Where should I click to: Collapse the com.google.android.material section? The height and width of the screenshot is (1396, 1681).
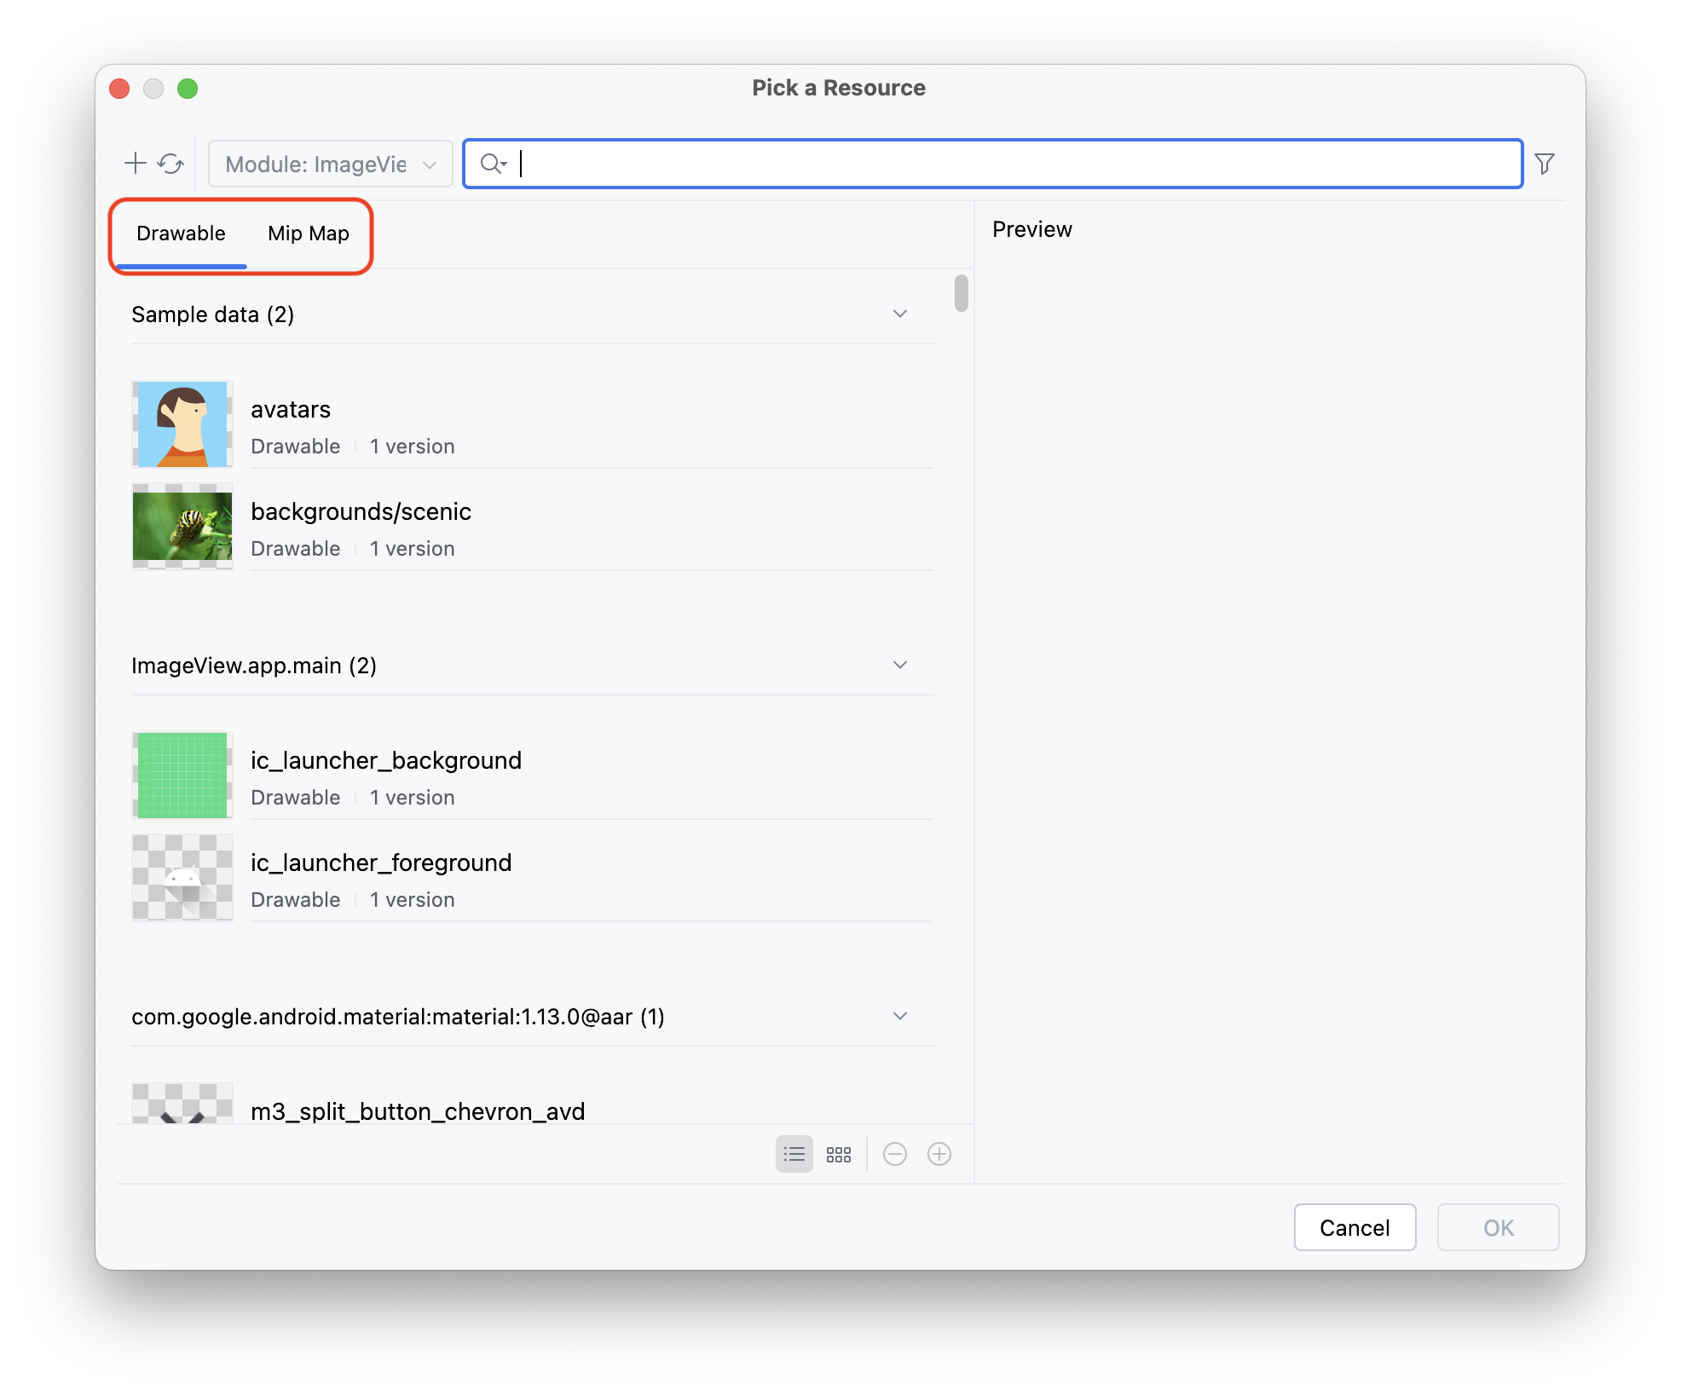899,1016
